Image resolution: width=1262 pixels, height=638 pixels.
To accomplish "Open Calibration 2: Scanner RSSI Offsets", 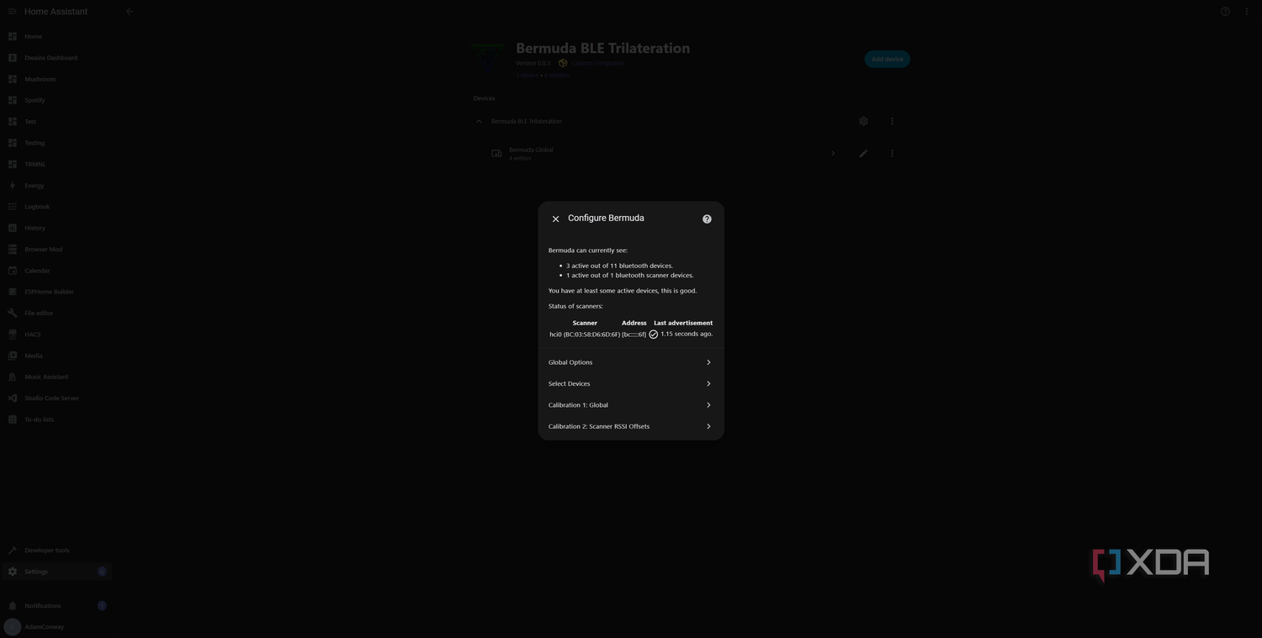I will point(631,426).
